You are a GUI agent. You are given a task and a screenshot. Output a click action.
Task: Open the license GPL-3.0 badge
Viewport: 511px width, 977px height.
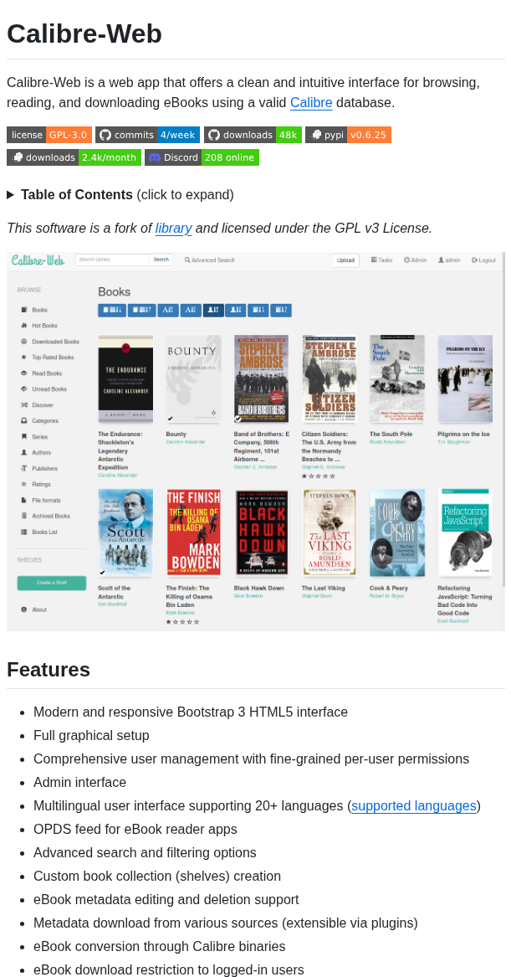pos(49,135)
